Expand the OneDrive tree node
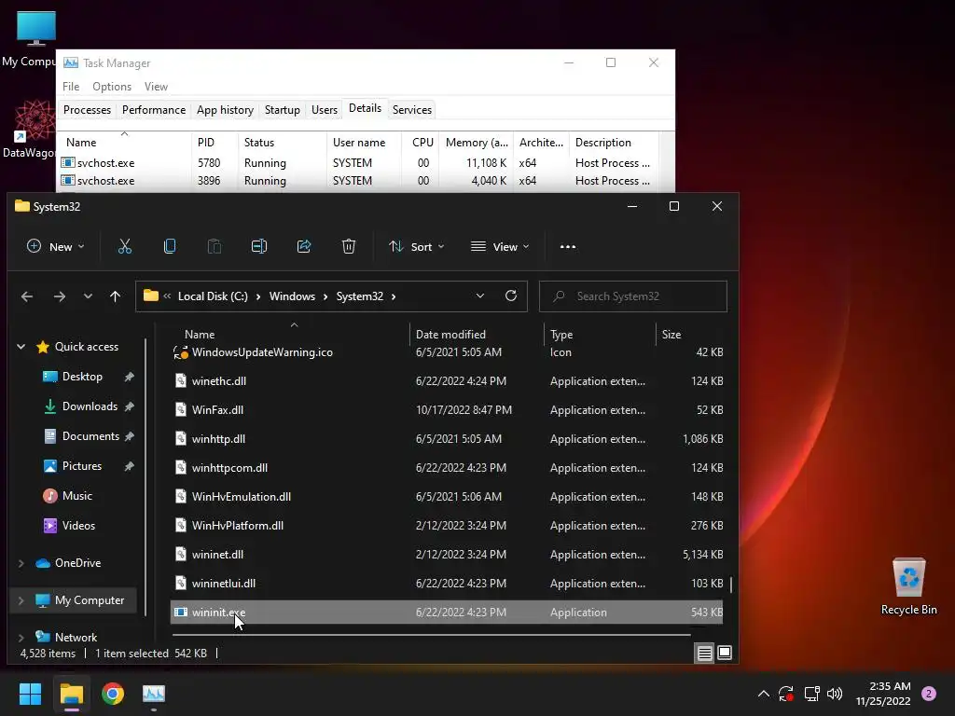The width and height of the screenshot is (955, 716). point(21,563)
